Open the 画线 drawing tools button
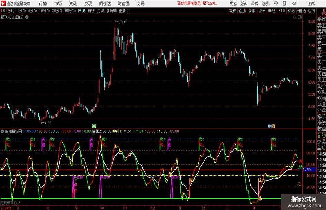The image size is (326, 210). (271, 11)
